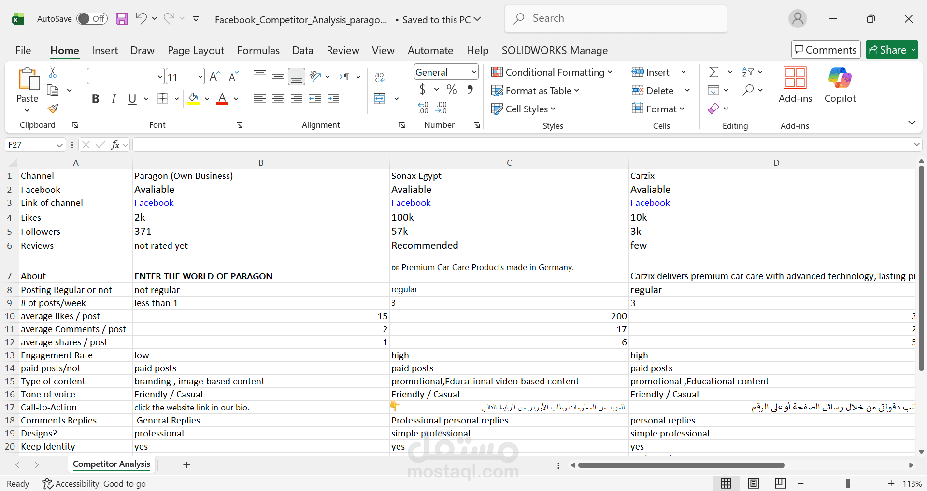Open Sonax Egypt's Facebook link
This screenshot has width=927, height=491.
pyautogui.click(x=411, y=203)
